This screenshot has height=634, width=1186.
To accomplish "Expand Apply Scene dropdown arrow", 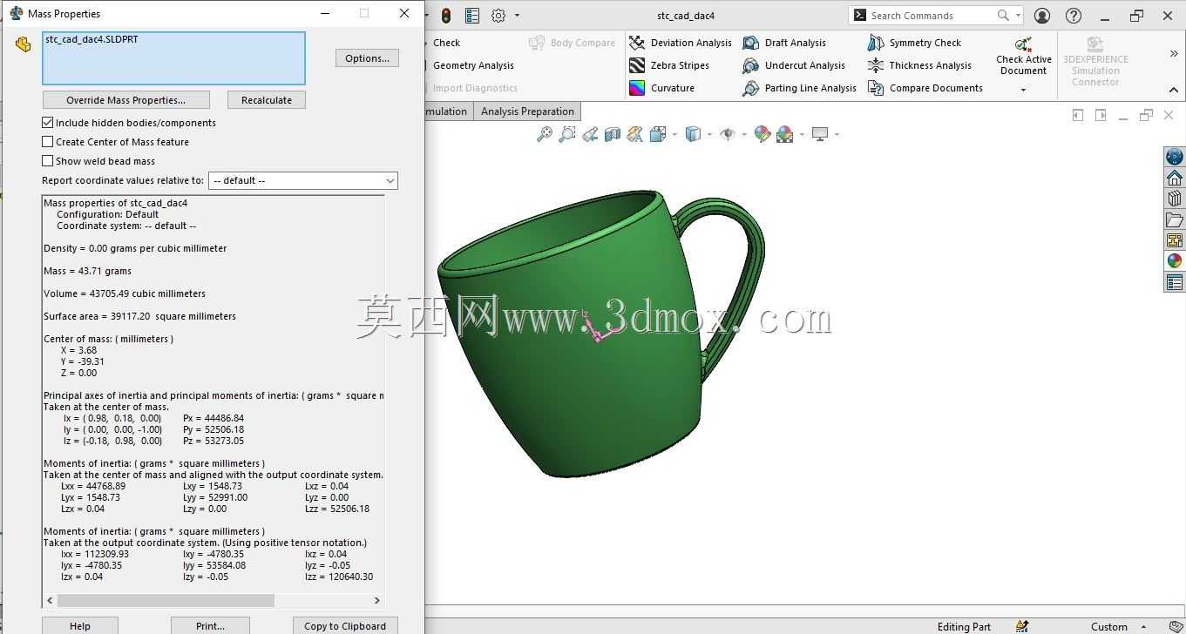I will tap(801, 134).
